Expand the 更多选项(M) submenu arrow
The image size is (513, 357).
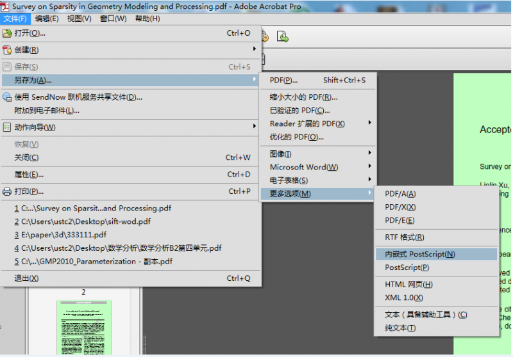pos(370,193)
